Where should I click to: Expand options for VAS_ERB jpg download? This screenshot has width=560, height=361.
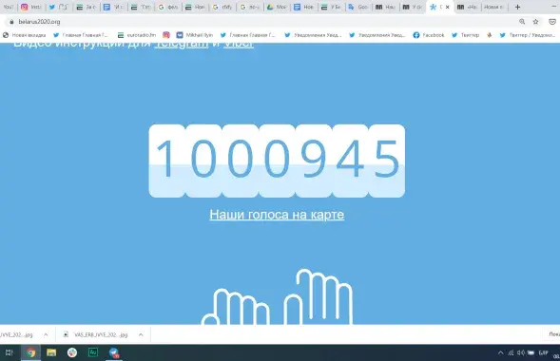pyautogui.click(x=141, y=334)
